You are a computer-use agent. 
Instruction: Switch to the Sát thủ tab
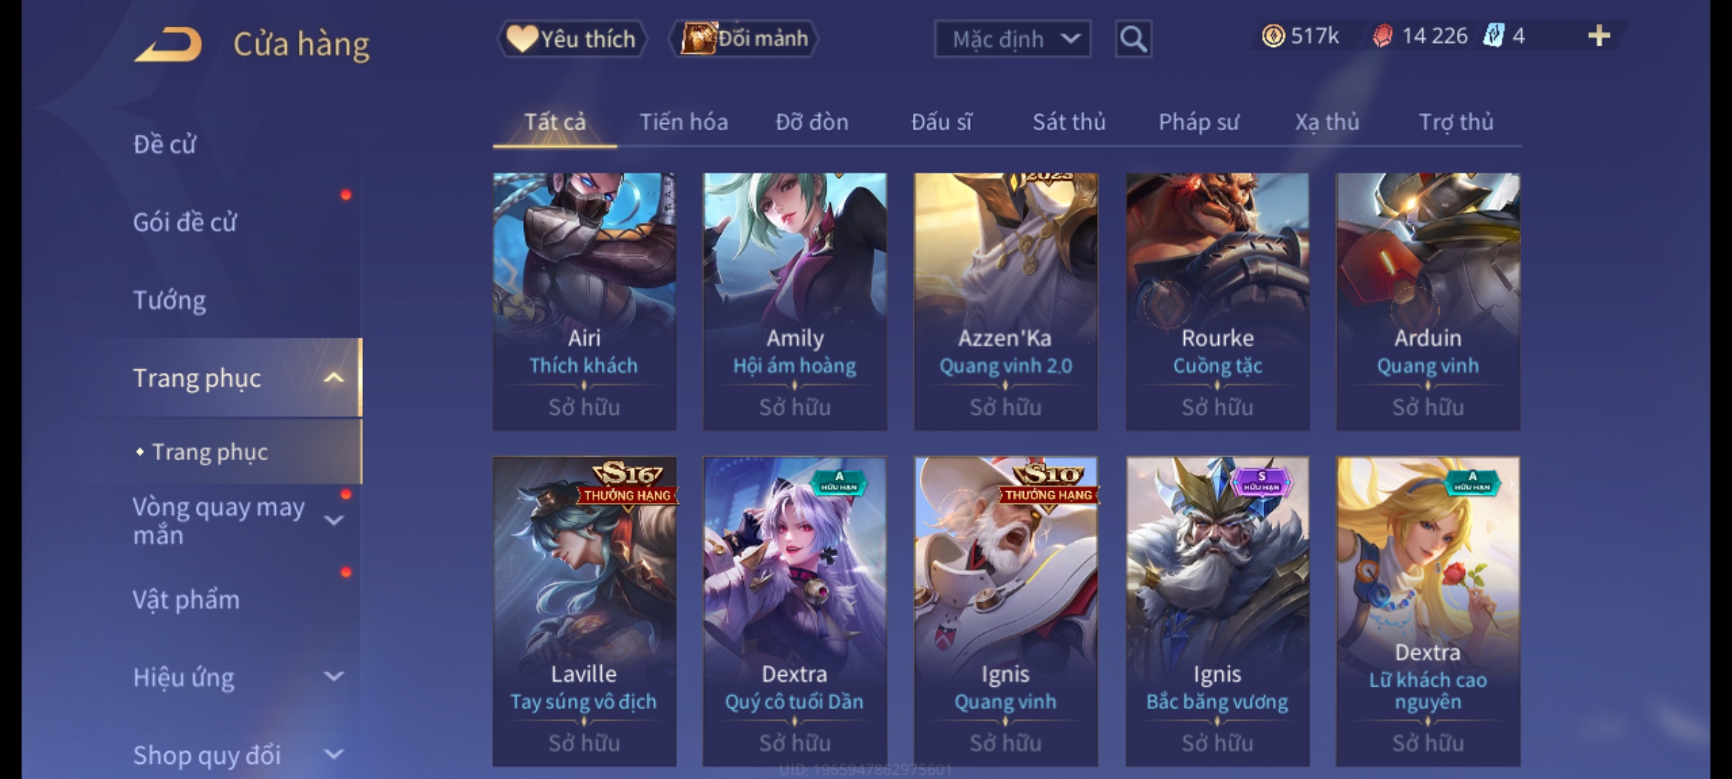point(1069,122)
